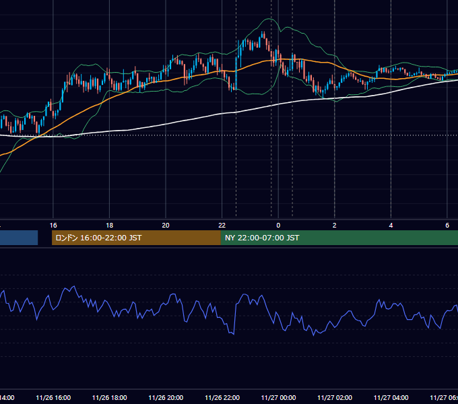
Task: Click the 11/27 04:00 time label
Action: 391,398
